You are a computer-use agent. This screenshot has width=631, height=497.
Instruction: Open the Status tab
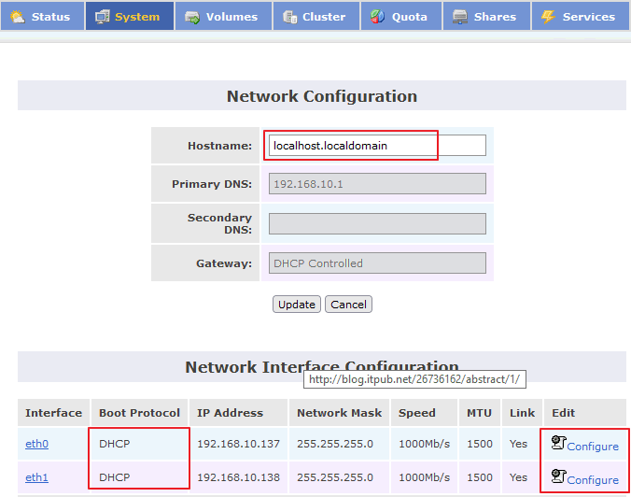42,16
